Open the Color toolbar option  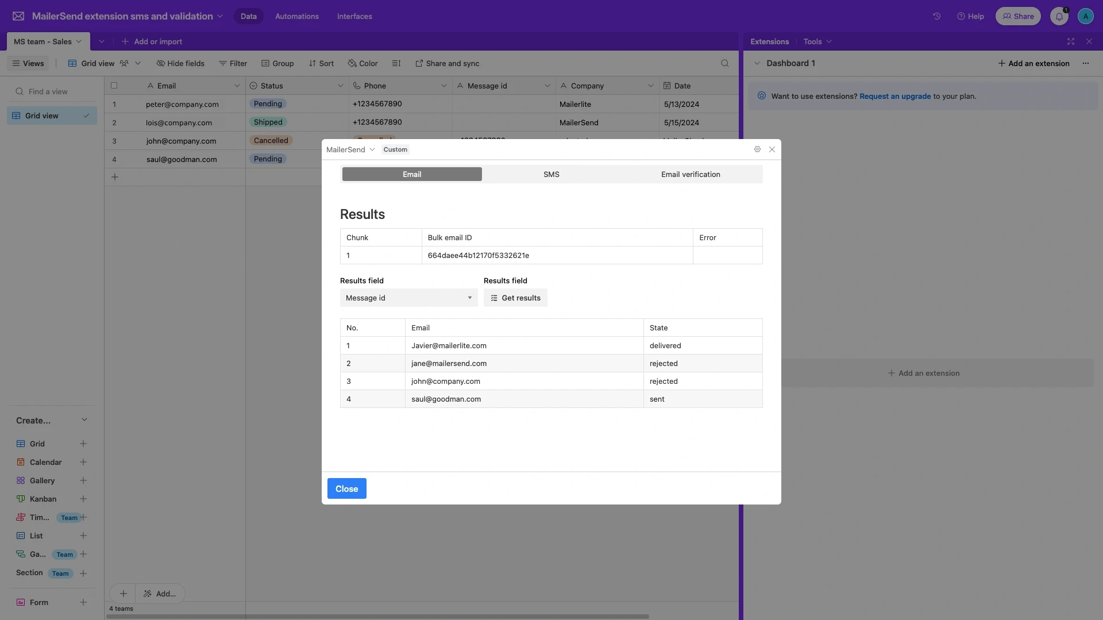pos(362,63)
